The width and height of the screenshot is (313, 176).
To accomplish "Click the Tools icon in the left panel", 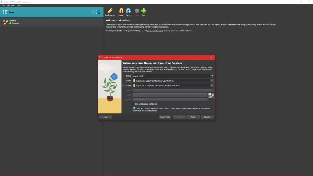I will click(5, 12).
